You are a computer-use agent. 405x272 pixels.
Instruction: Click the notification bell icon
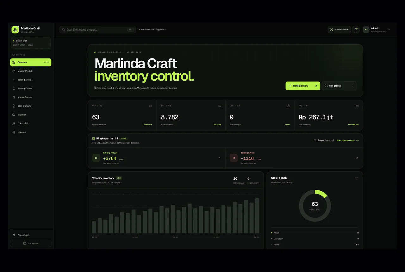pyautogui.click(x=356, y=30)
